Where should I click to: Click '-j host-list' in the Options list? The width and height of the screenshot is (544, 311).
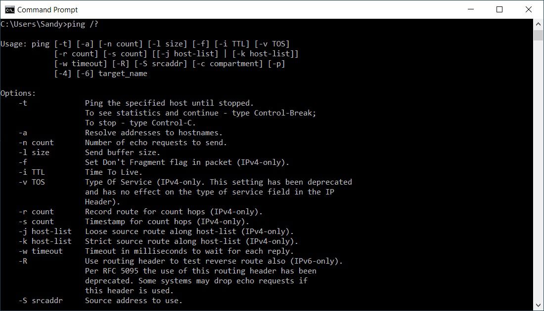[x=45, y=232]
